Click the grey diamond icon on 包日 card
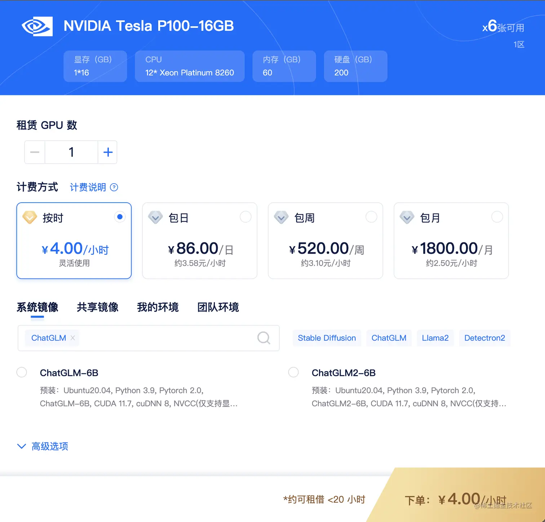 coord(155,217)
